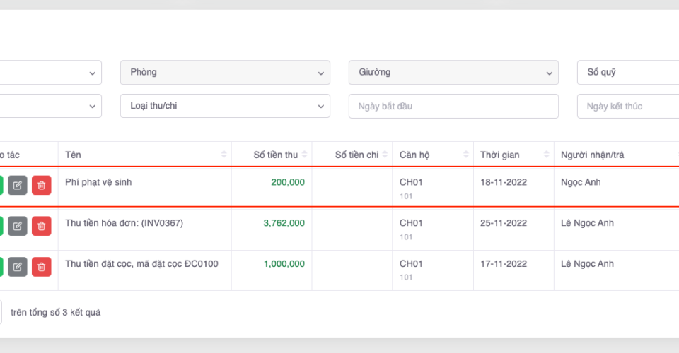679x353 pixels.
Task: Click the Người nhận/trả column header
Action: [x=593, y=155]
